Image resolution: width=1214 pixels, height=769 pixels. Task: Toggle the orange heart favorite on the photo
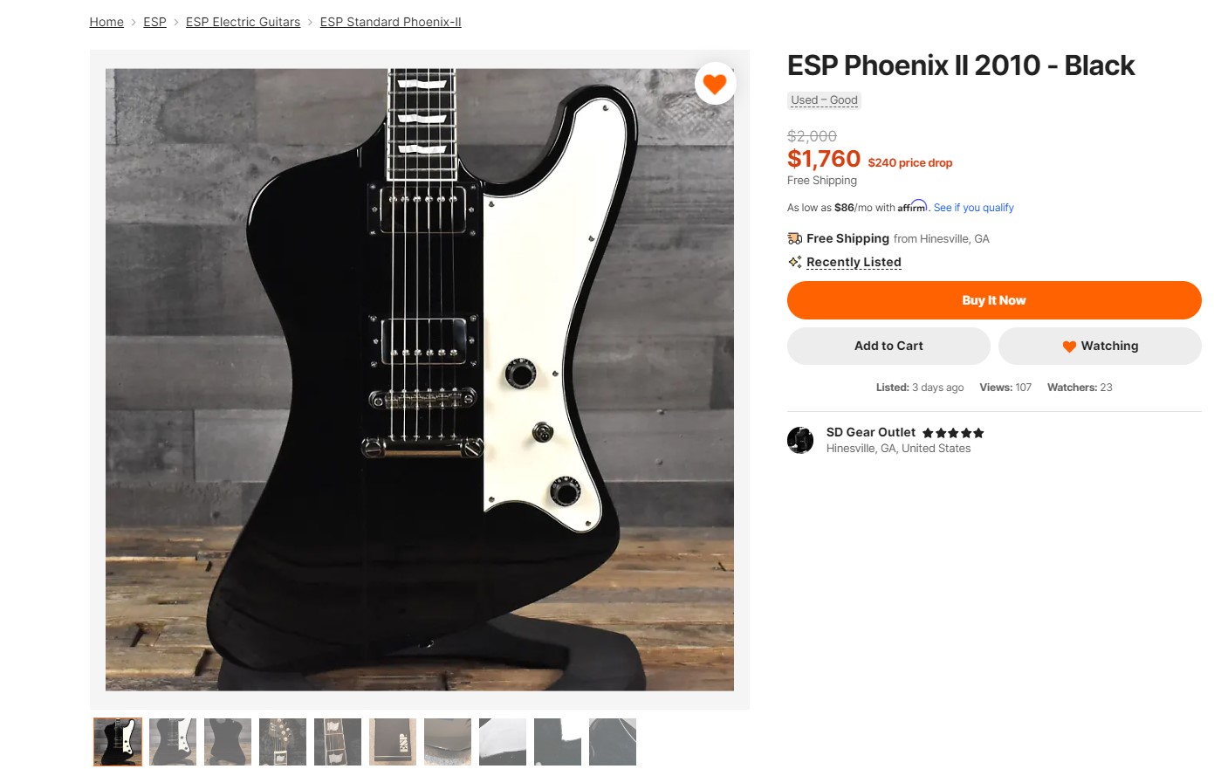click(715, 84)
